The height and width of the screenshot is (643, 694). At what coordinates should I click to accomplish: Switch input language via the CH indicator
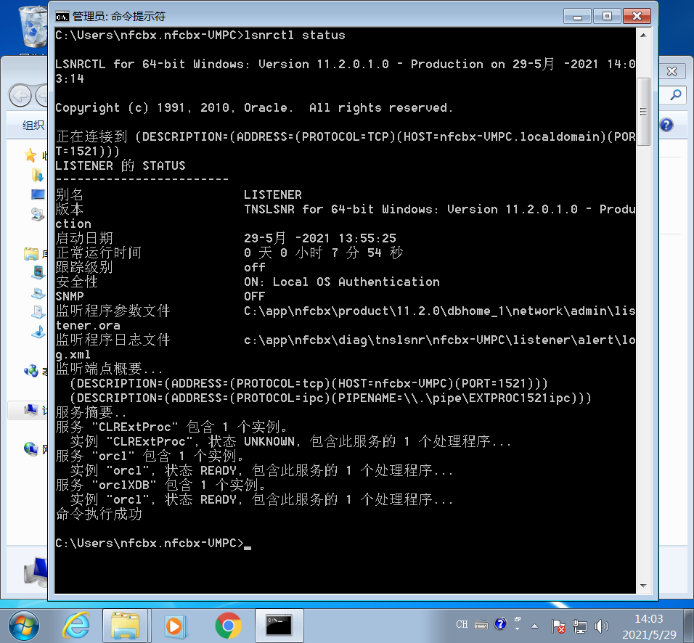462,625
